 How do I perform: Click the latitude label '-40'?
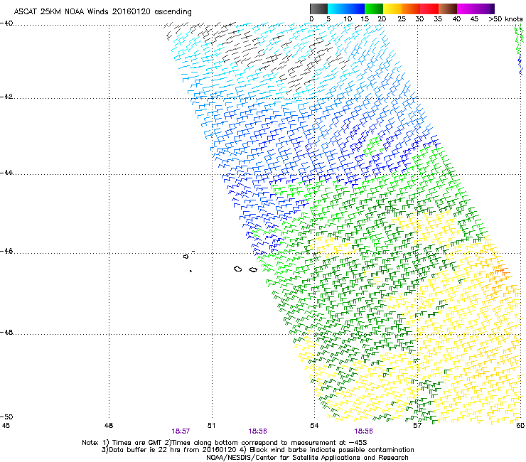(x=6, y=23)
